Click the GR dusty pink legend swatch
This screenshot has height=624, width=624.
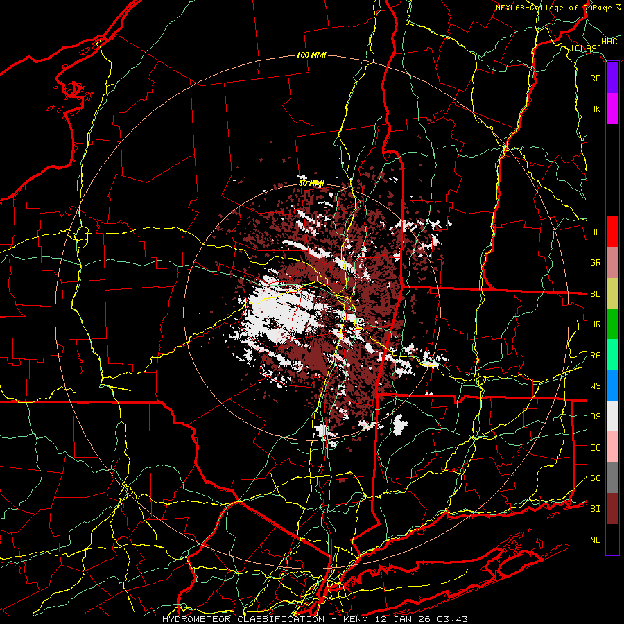click(x=612, y=263)
